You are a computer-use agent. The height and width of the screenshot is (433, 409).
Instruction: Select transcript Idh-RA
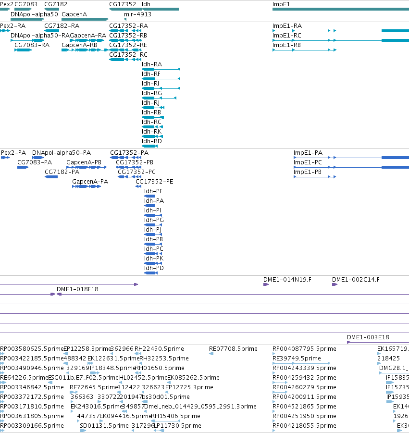point(151,64)
